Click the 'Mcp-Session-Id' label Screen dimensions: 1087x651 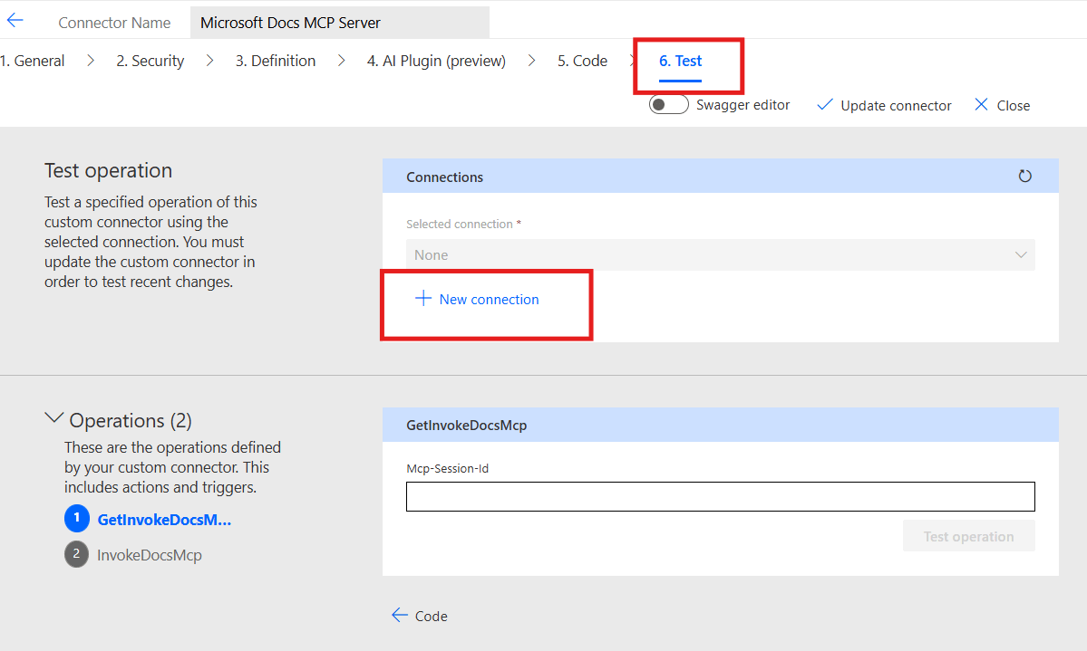click(447, 468)
